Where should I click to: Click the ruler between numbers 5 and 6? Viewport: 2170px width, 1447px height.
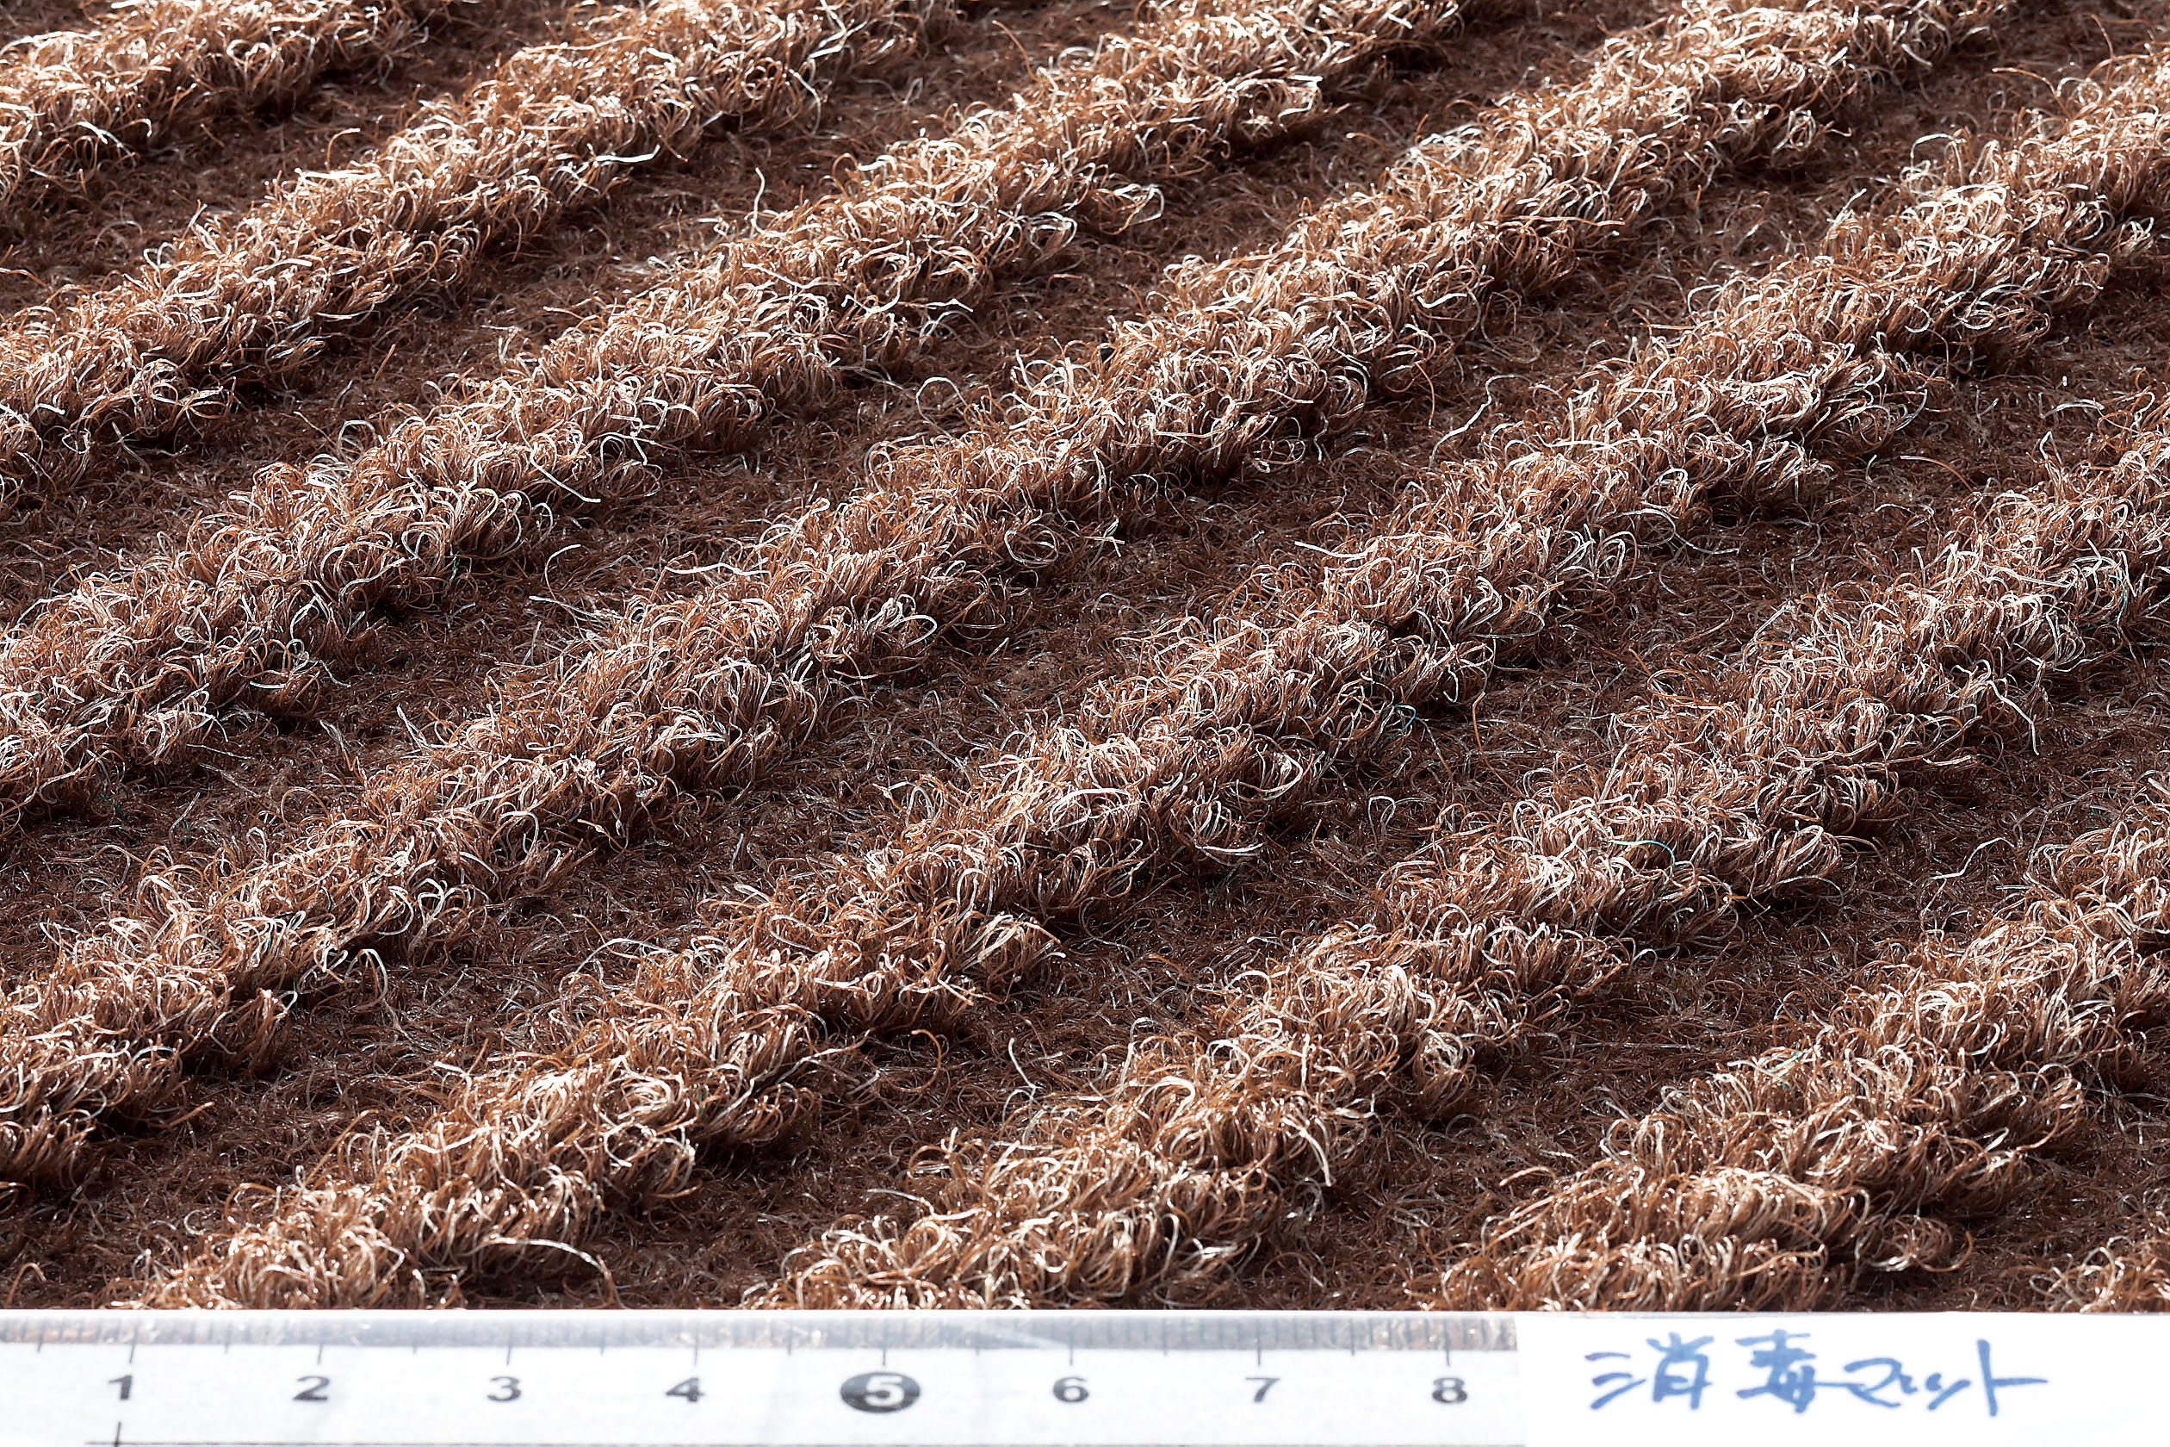[x=976, y=1388]
